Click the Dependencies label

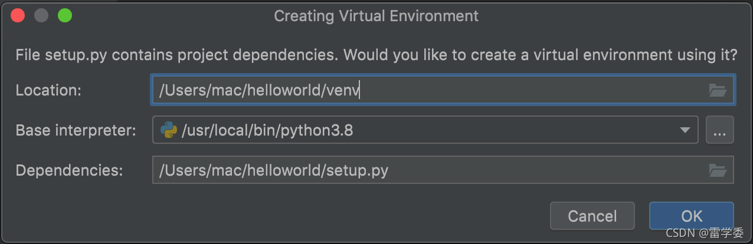tap(70, 170)
